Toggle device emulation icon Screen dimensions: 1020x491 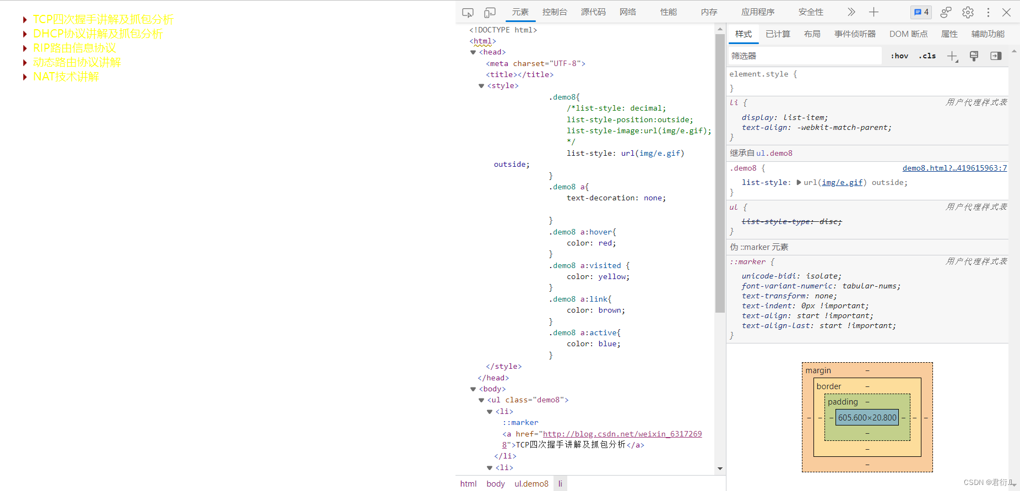pyautogui.click(x=490, y=12)
